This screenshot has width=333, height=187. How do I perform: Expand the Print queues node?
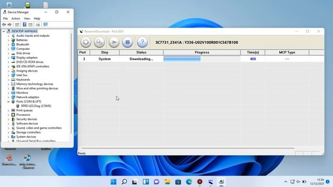point(8,110)
